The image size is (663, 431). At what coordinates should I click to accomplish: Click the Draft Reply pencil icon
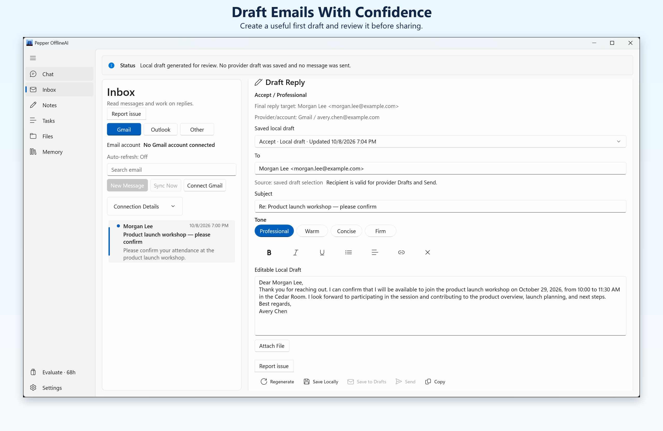pyautogui.click(x=258, y=82)
